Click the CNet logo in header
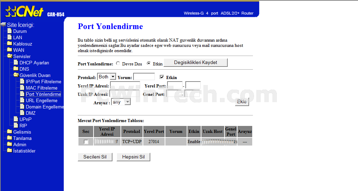Image resolution: width=358 pixels, height=191 pixels. click(24, 12)
